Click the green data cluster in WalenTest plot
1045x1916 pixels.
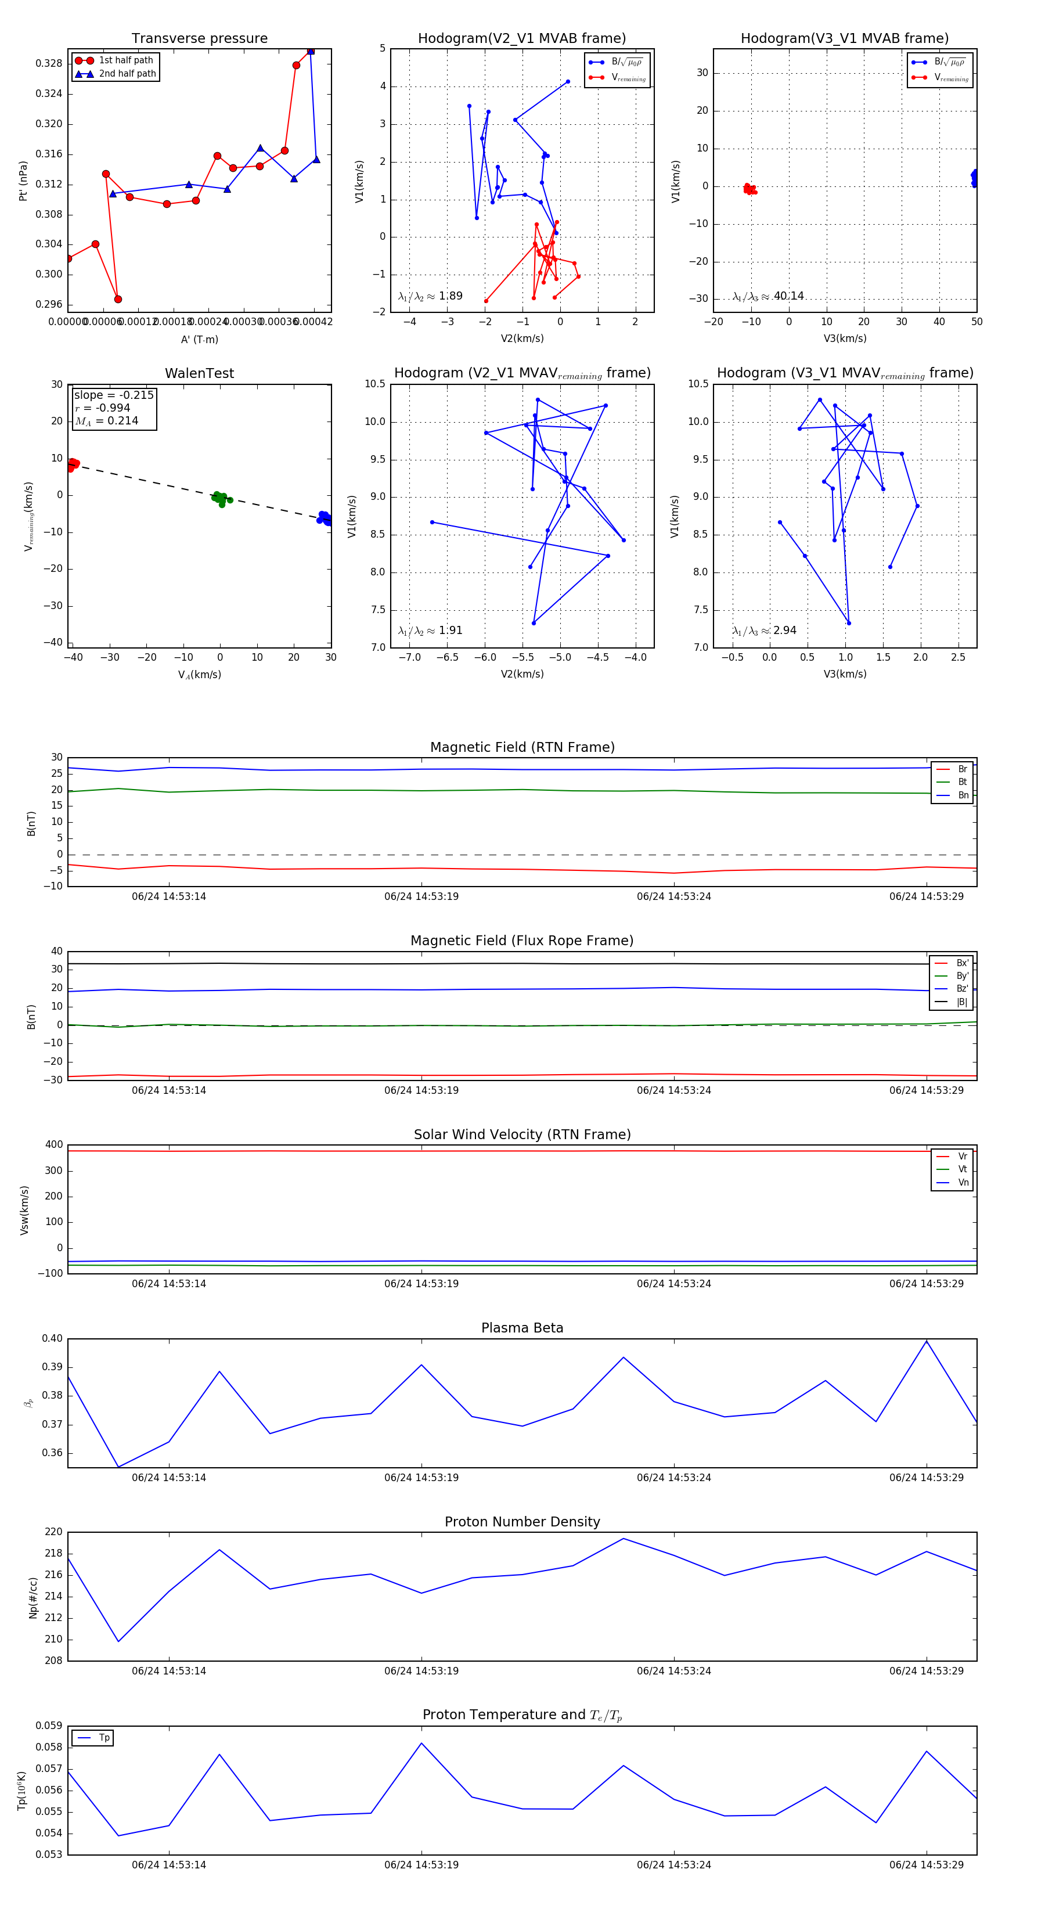click(220, 498)
